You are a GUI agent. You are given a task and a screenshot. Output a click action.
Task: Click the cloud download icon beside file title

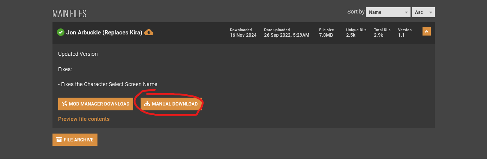click(149, 33)
